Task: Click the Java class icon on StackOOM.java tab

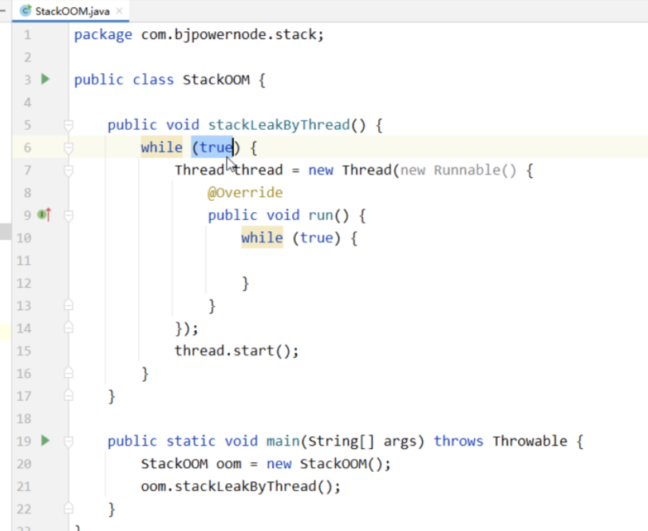Action: click(x=26, y=10)
